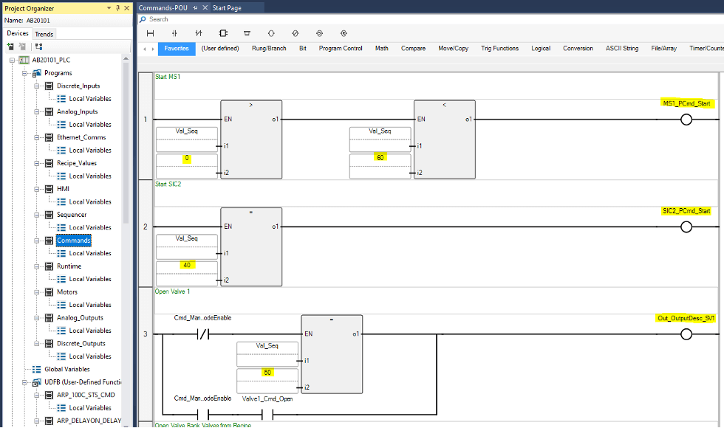This screenshot has width=724, height=428.
Task: Switch to the Devices tab
Action: 18,34
